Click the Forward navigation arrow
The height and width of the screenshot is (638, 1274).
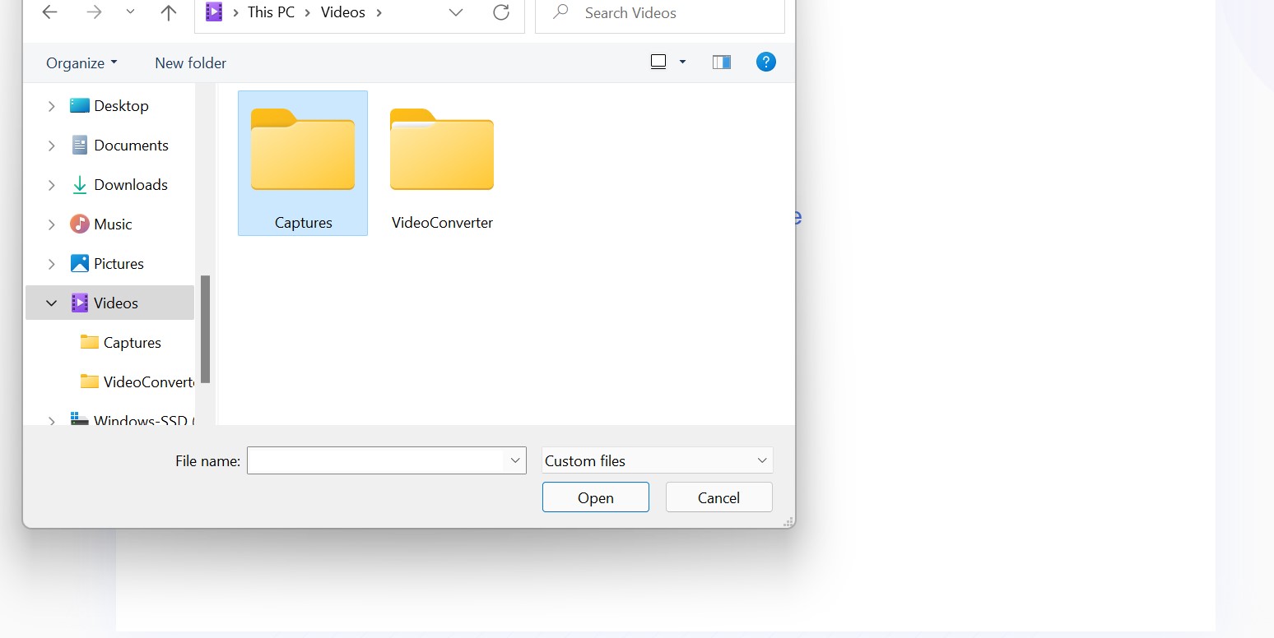coord(94,12)
